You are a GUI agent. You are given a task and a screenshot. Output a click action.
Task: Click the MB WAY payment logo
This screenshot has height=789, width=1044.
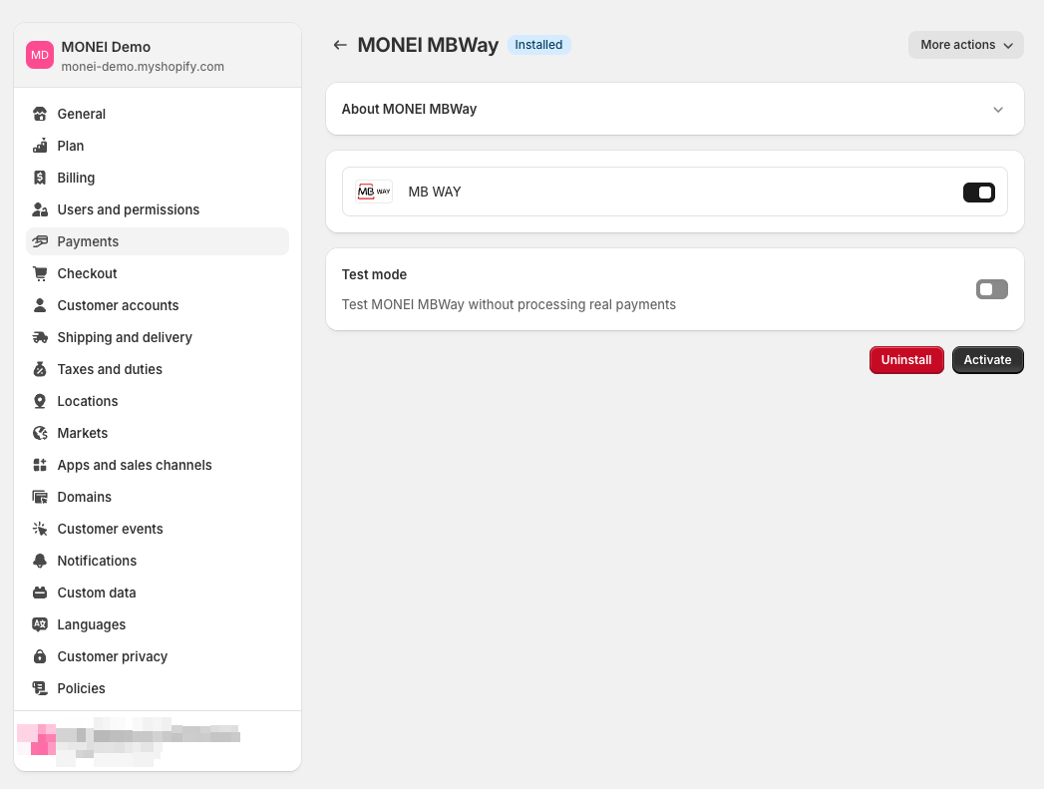coord(374,192)
